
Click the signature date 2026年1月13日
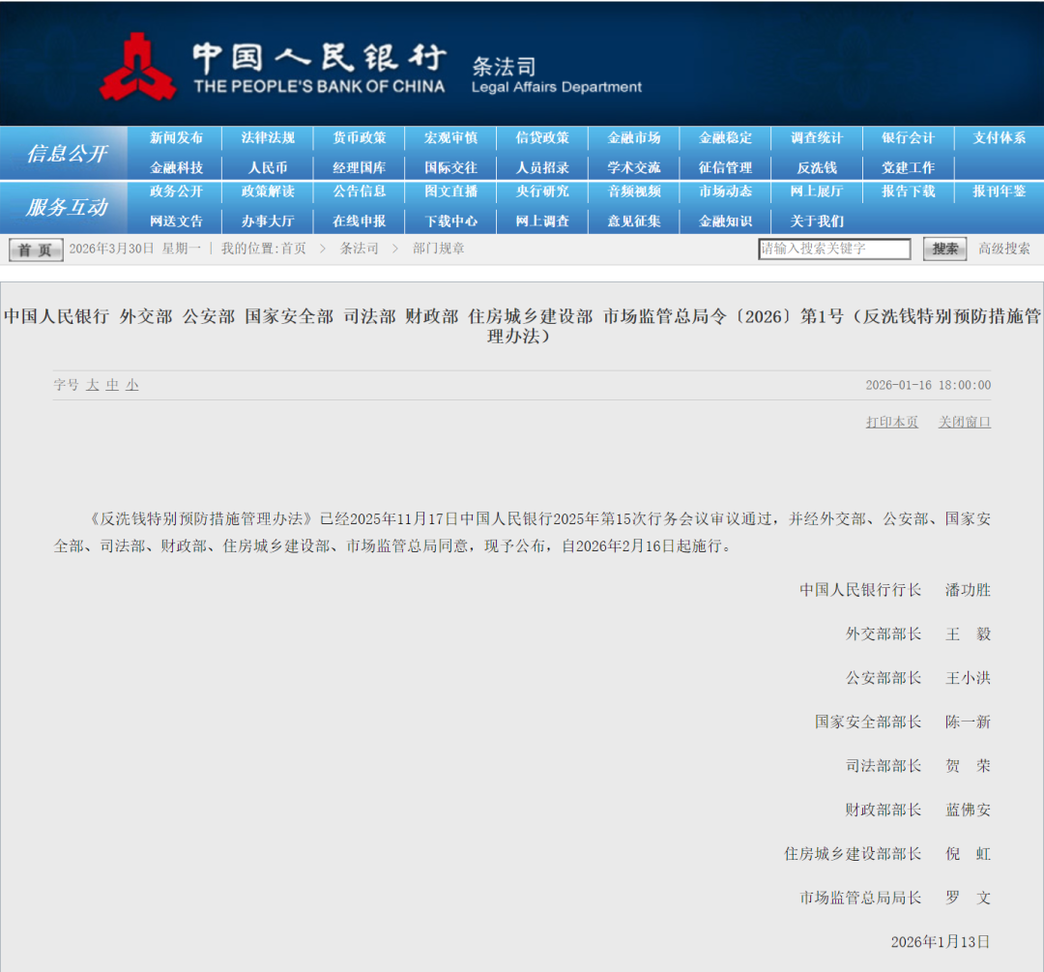coord(941,941)
